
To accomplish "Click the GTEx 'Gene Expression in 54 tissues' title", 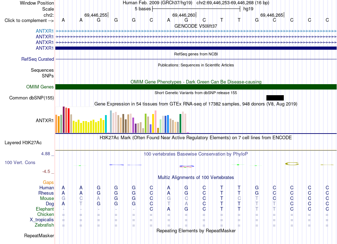I will (196, 104).
